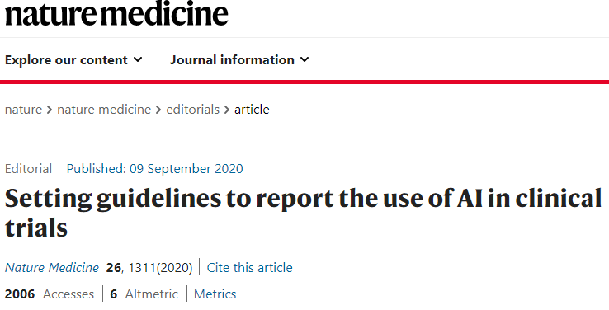Click breadcrumb arrow after nature medicine
The width and height of the screenshot is (609, 310).
(158, 110)
